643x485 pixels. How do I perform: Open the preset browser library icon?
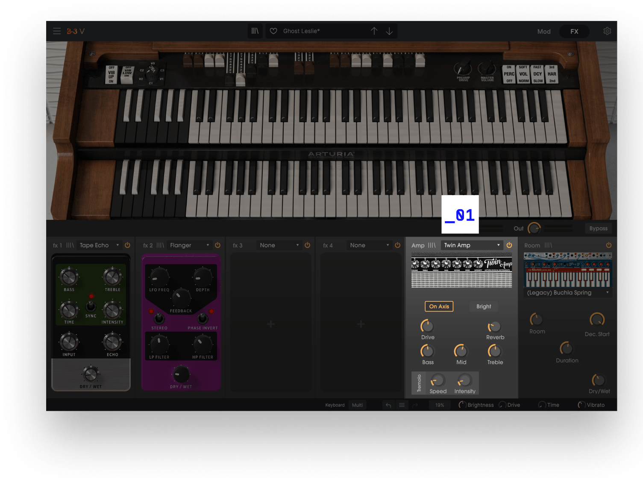point(255,31)
